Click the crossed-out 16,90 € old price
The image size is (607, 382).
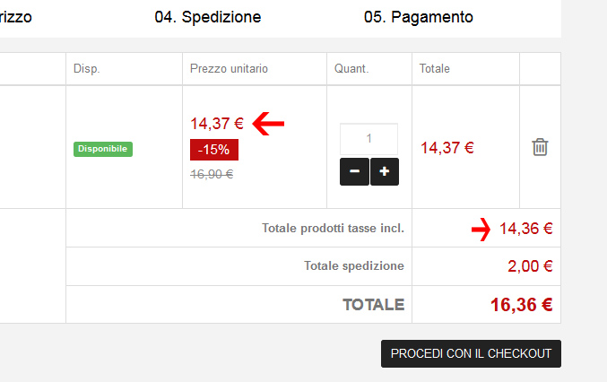coord(212,174)
